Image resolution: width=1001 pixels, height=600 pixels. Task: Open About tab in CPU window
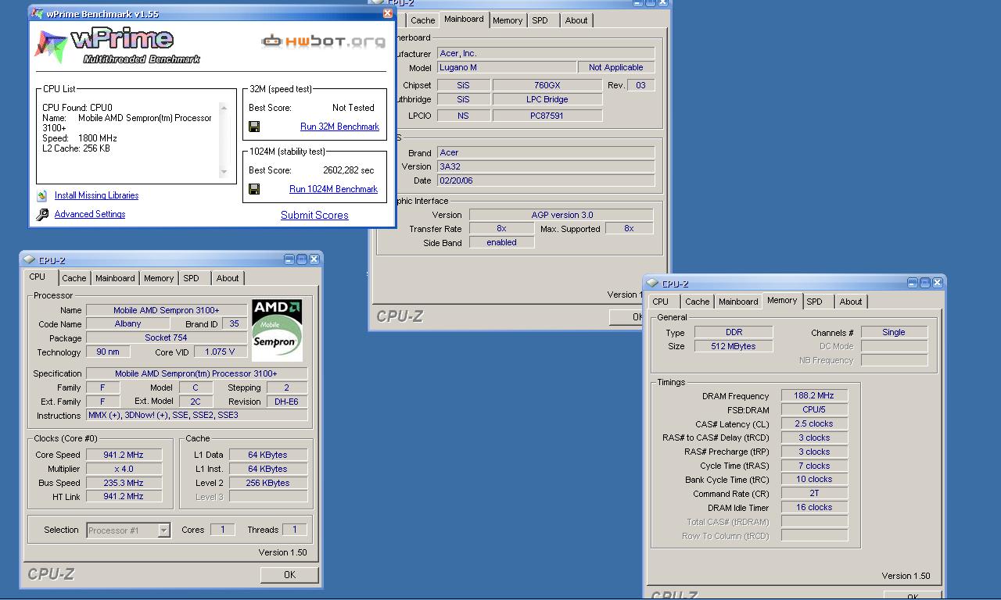tap(228, 278)
